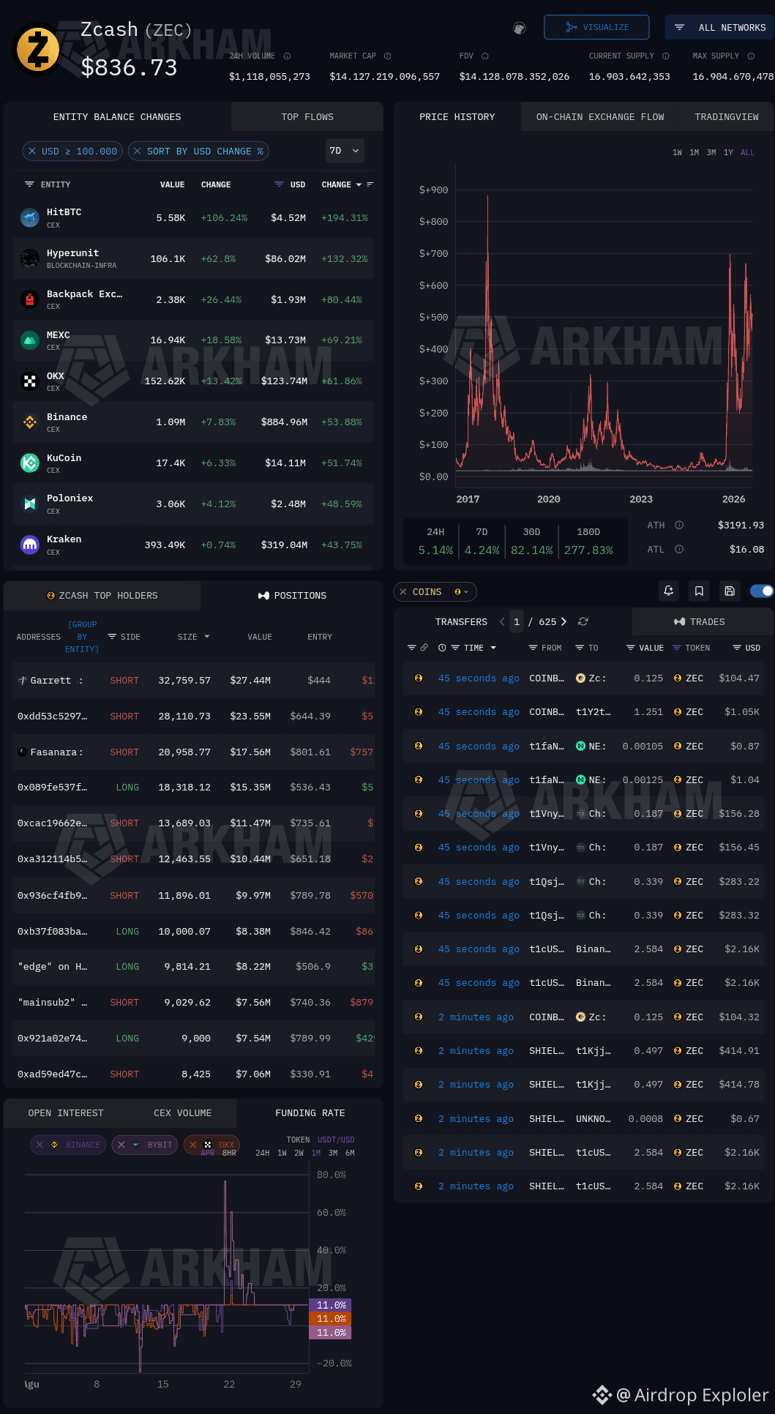Go to next transfers page
775x1414 pixels.
click(x=564, y=621)
